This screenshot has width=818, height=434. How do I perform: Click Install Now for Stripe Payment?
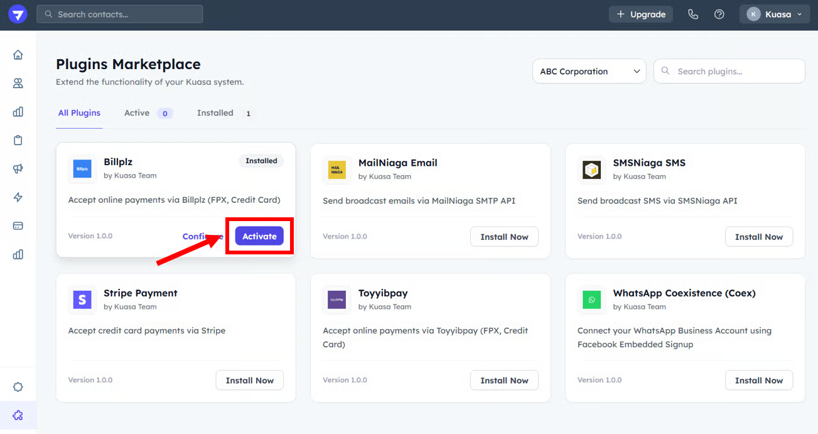tap(249, 380)
